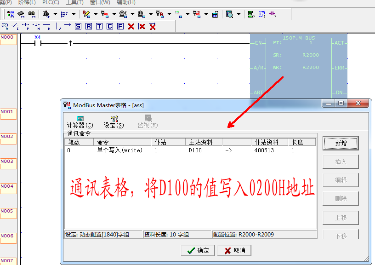375x265 pixels.
Task: Open the PLC(C) menu
Action: pos(51,2)
